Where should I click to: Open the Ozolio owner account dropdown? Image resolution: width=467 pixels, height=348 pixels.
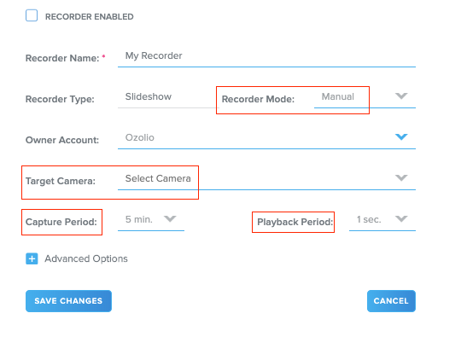tap(266, 138)
